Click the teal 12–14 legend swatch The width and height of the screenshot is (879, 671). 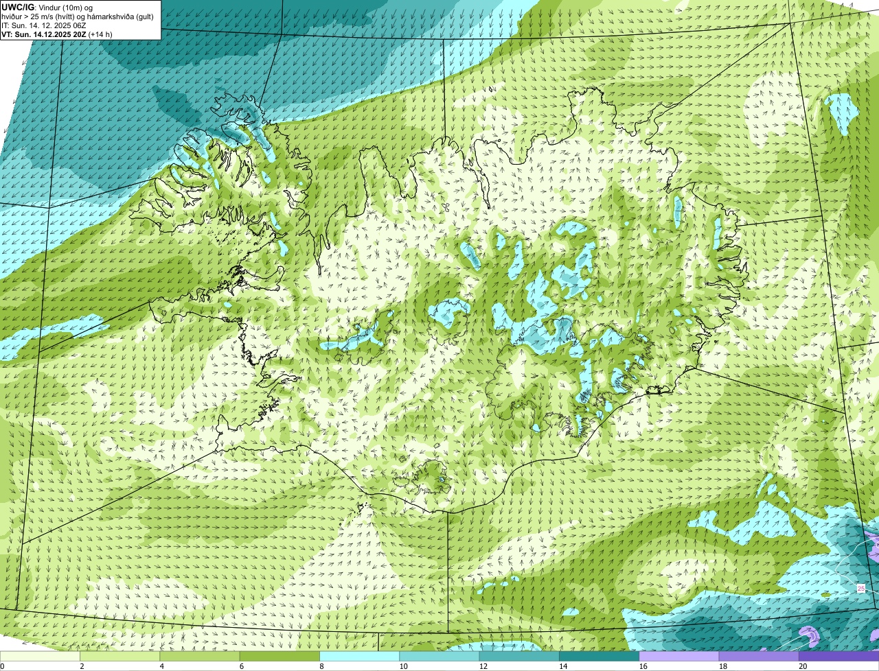(x=519, y=657)
